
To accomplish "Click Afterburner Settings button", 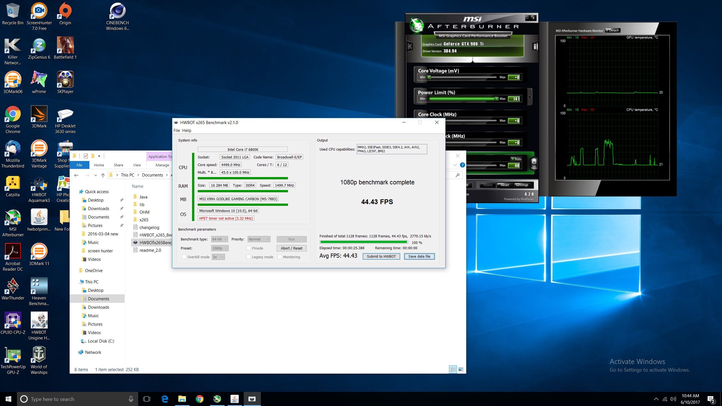I will [522, 185].
